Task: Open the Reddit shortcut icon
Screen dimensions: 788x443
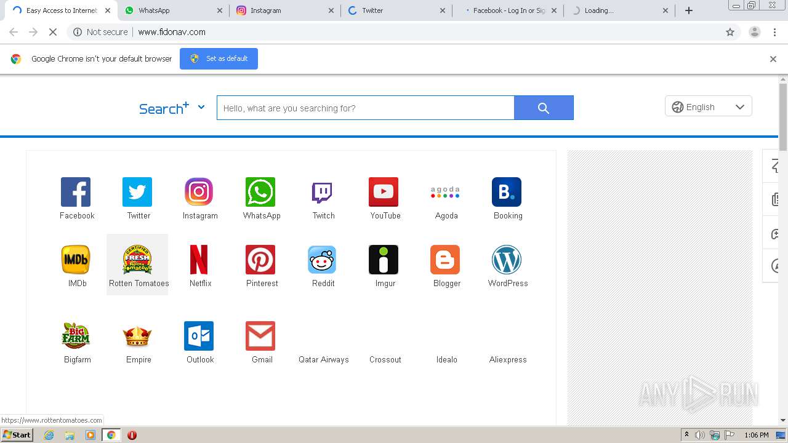Action: 322,260
